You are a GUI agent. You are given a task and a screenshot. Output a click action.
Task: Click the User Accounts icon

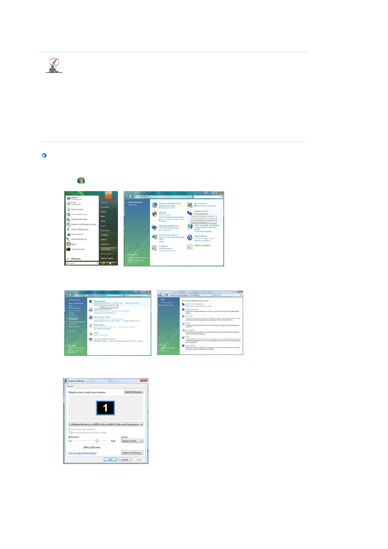190,205
